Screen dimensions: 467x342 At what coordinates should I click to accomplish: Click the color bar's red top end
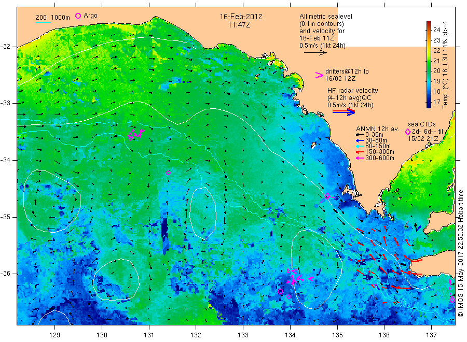coord(429,23)
